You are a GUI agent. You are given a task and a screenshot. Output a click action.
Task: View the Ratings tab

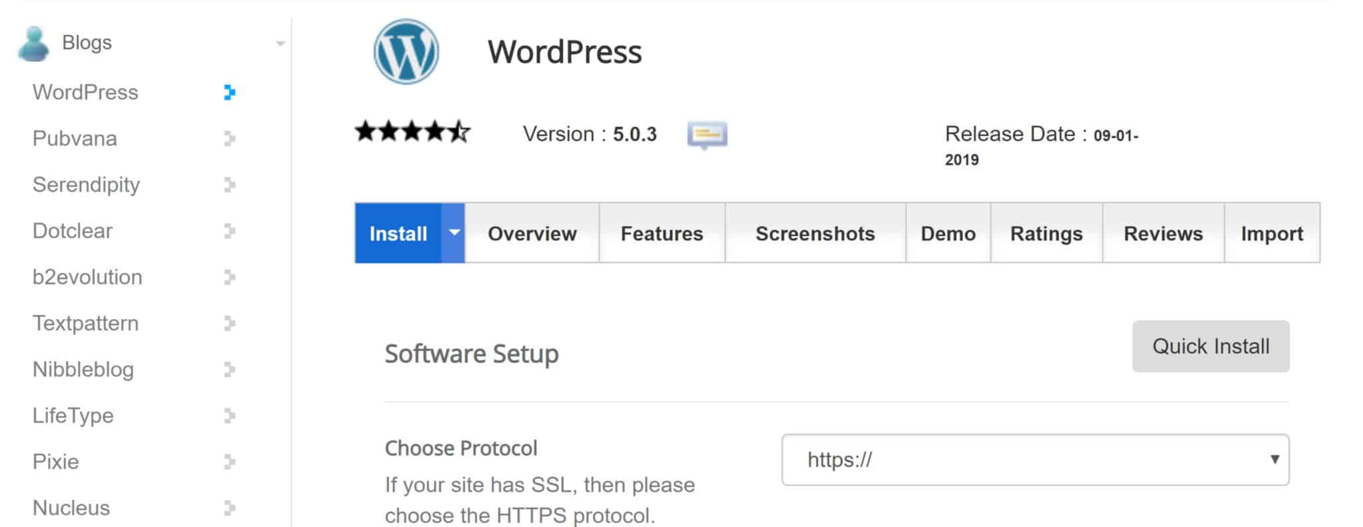tap(1046, 233)
